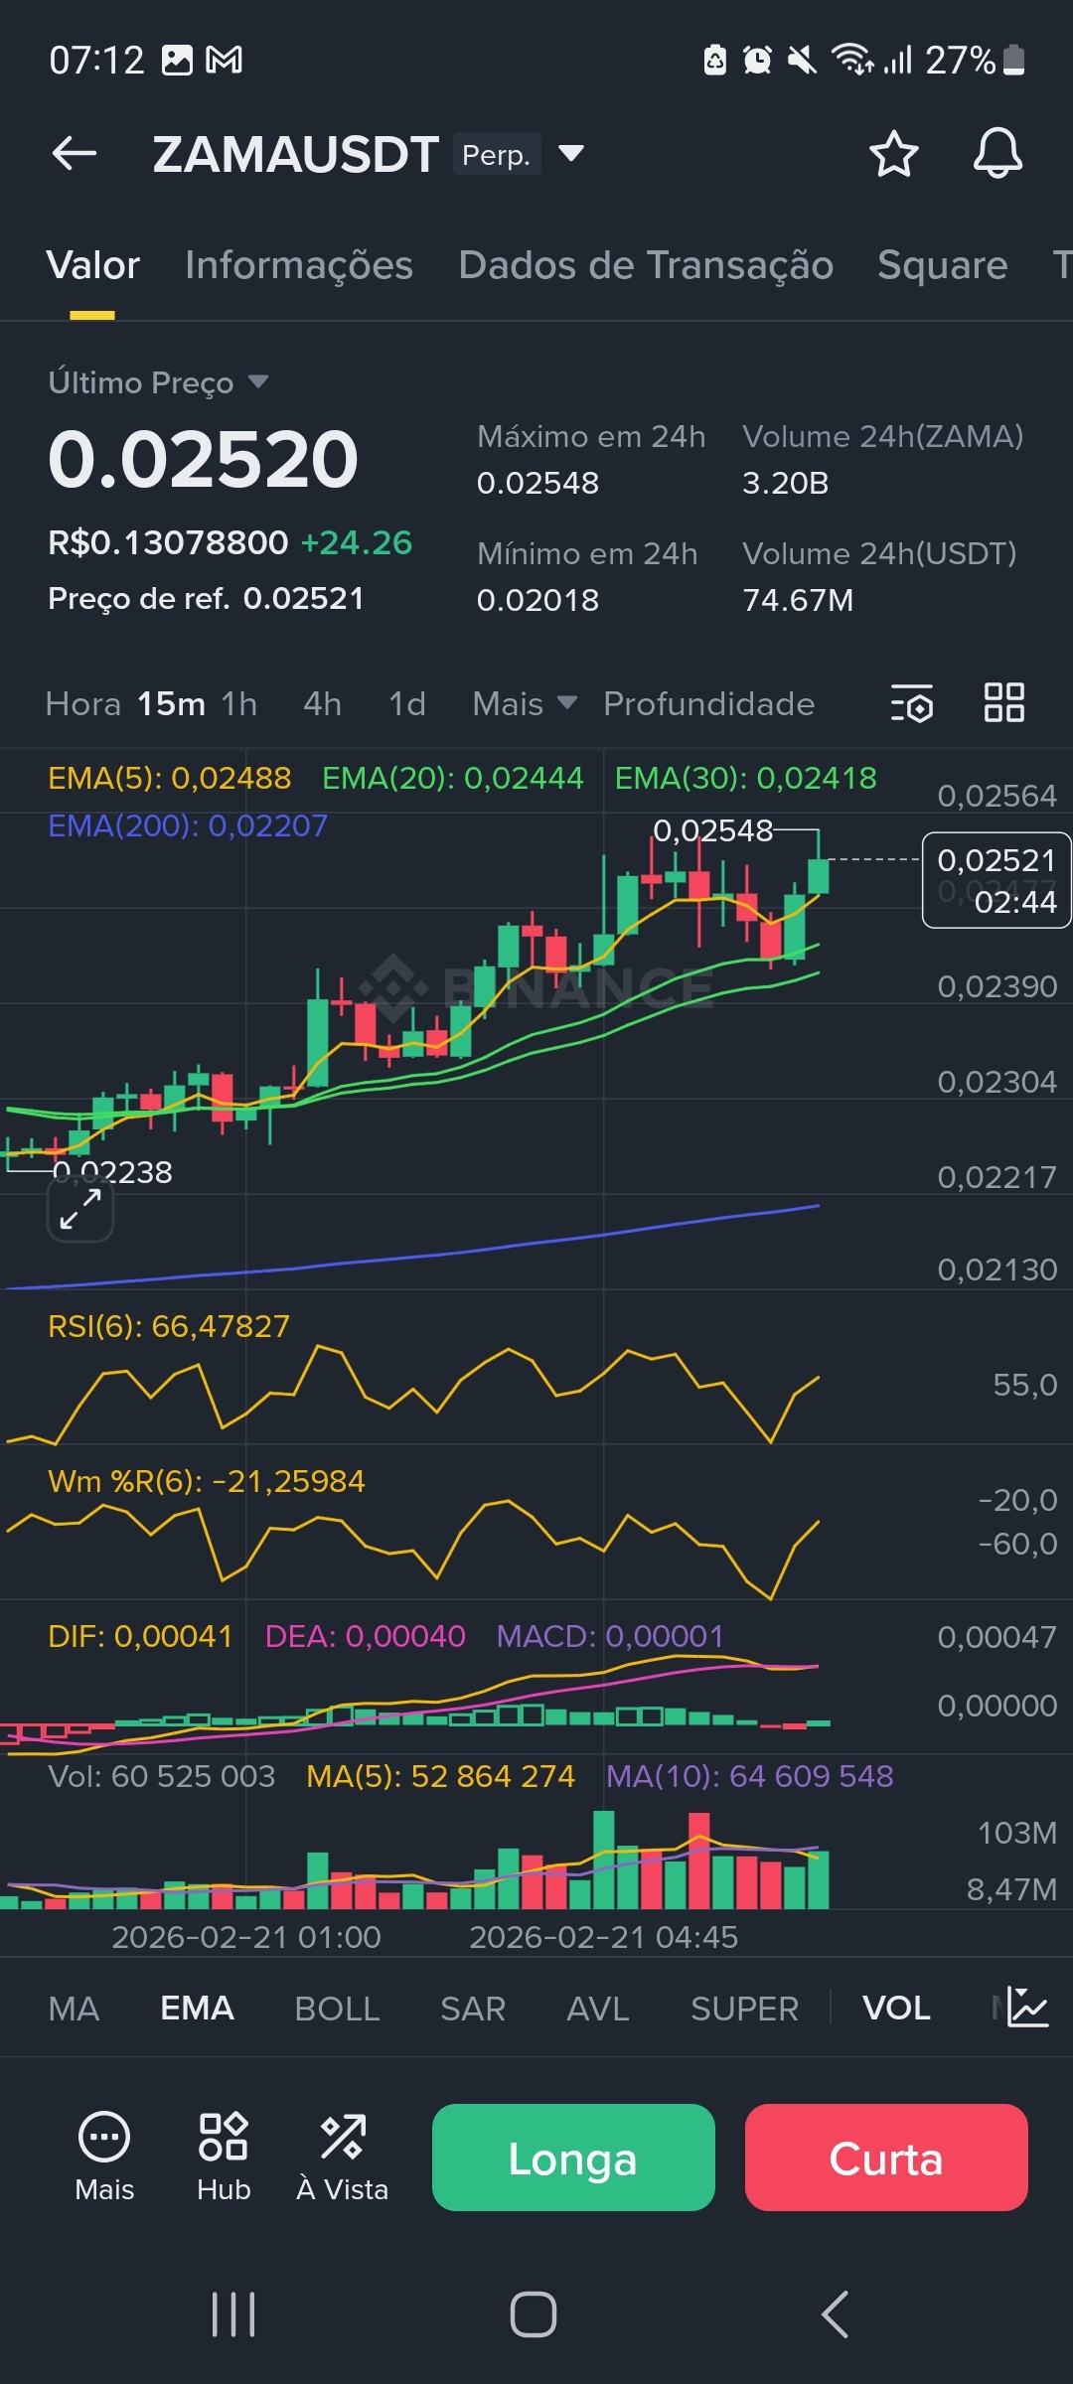This screenshot has height=2384, width=1073.
Task: Open a Curta short position
Action: pyautogui.click(x=886, y=2158)
